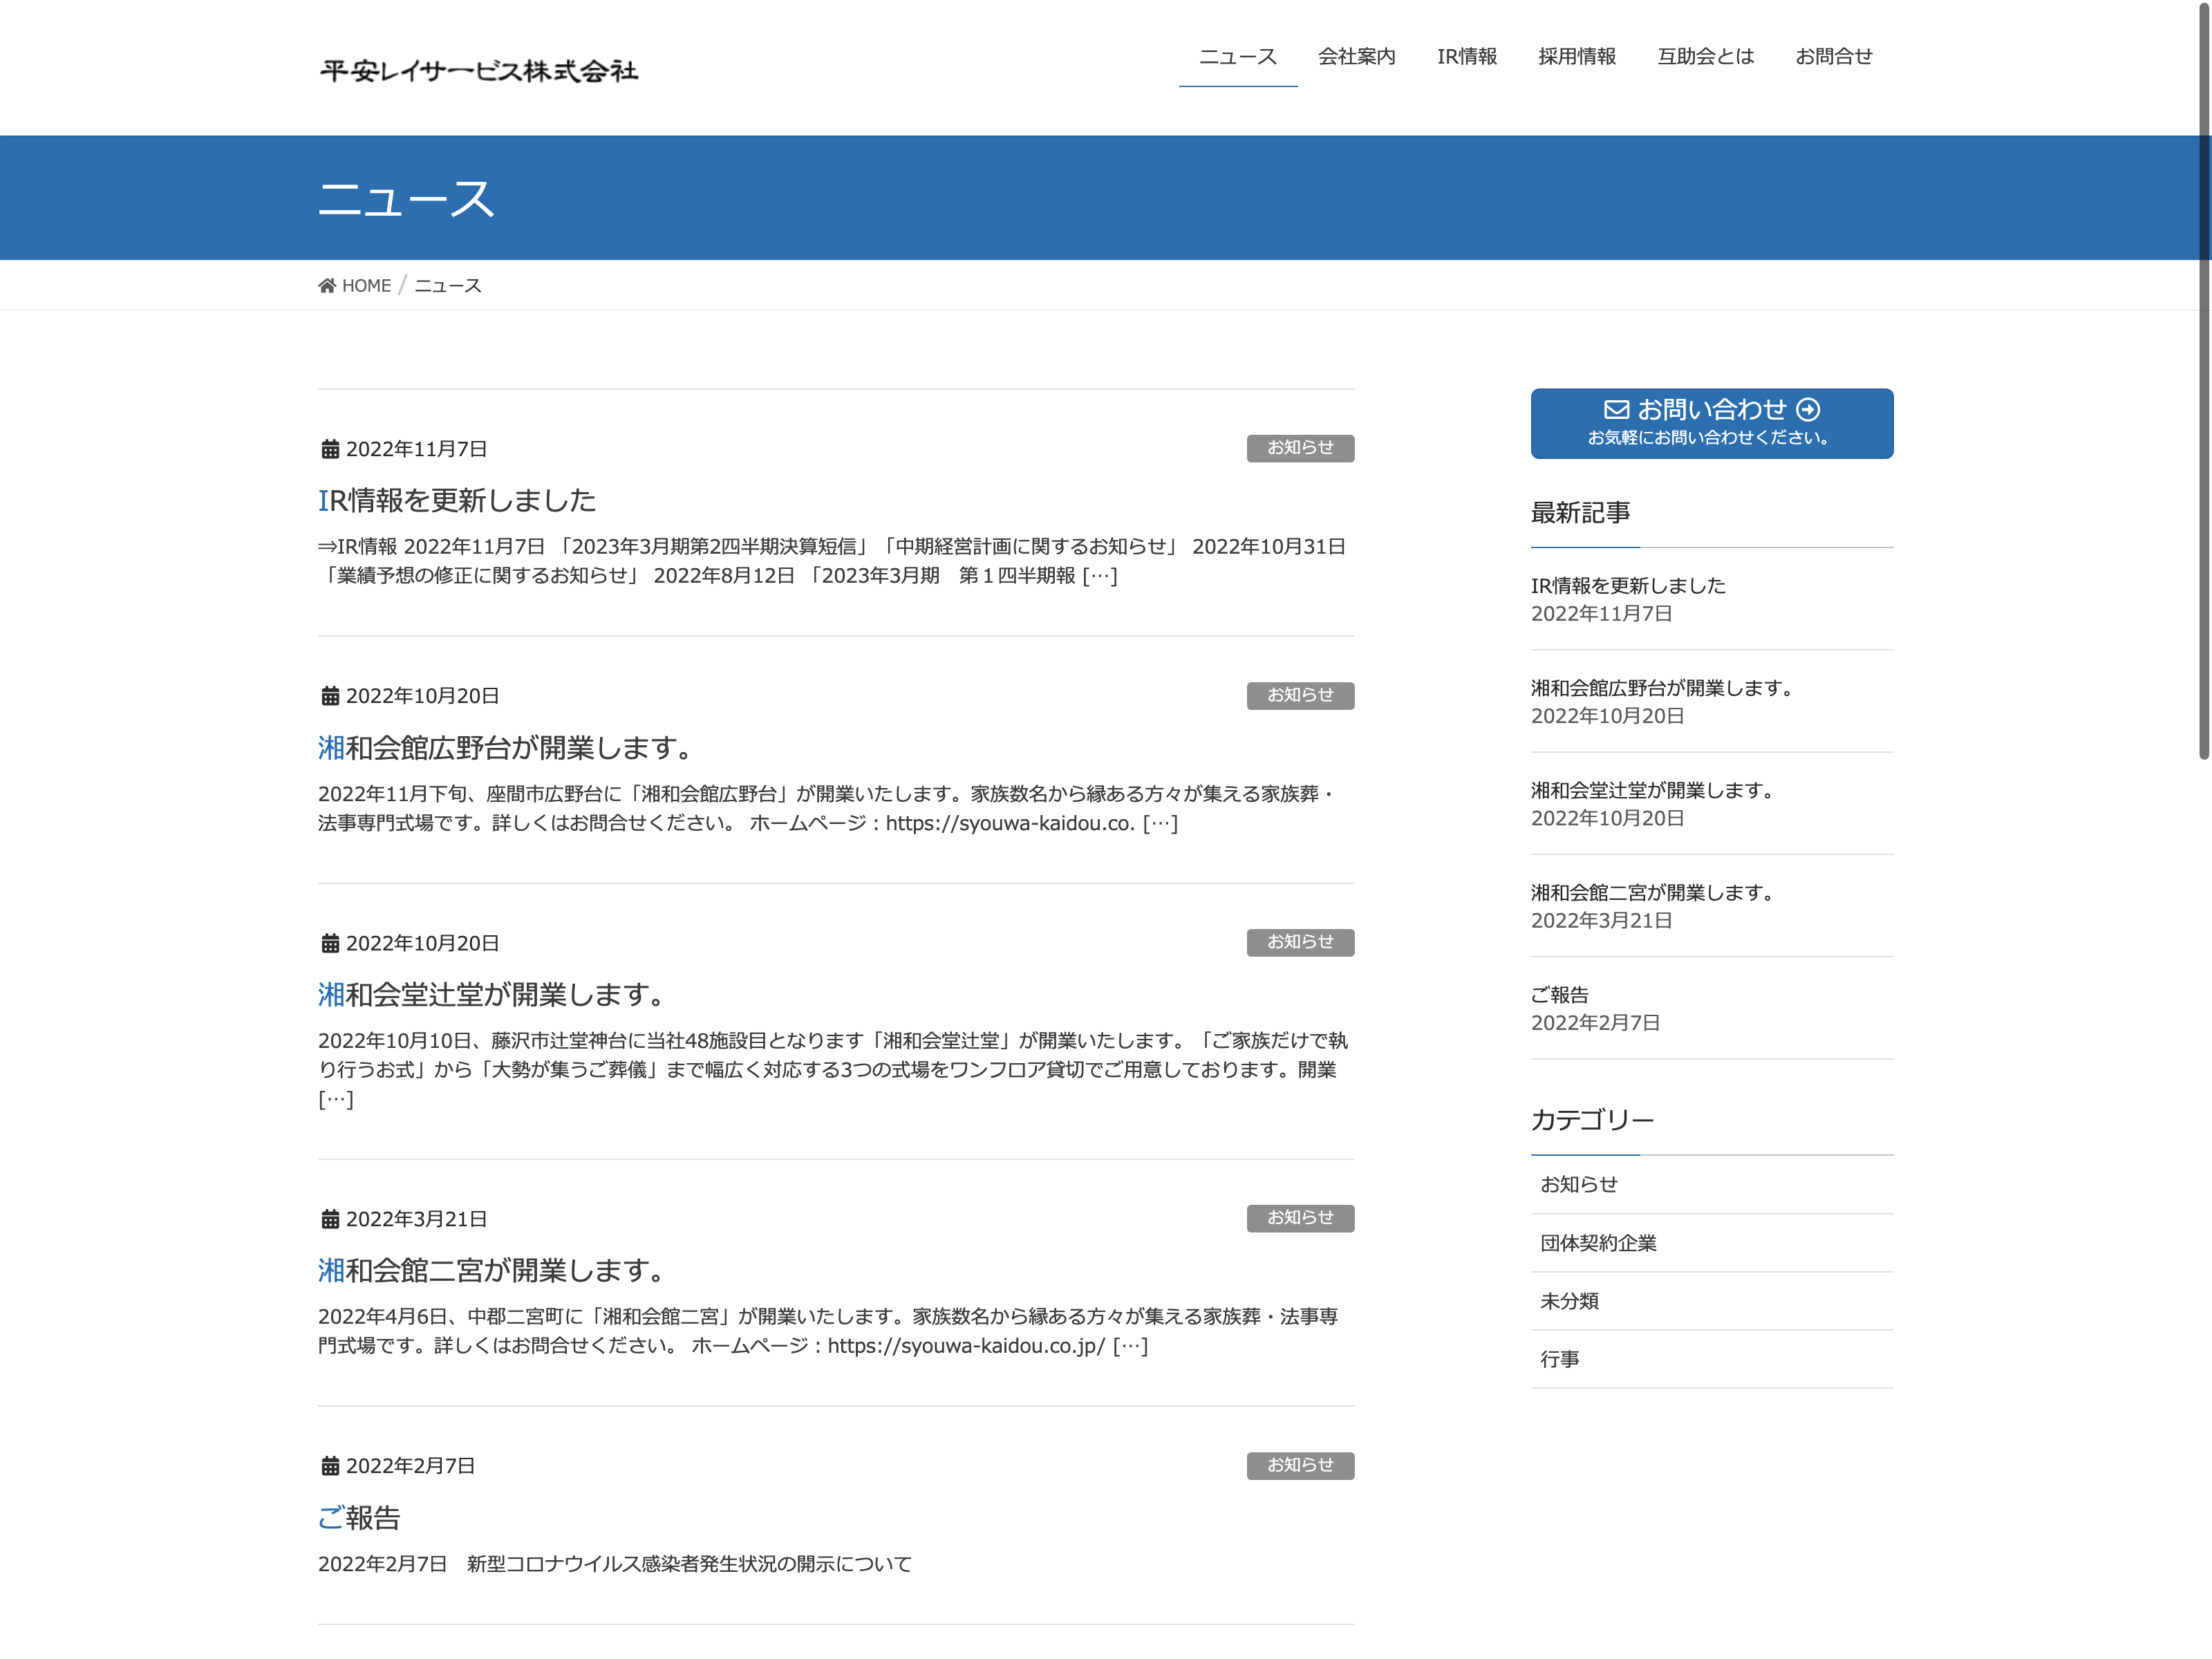
Task: Click the home icon in breadcrumb
Action: coord(327,286)
